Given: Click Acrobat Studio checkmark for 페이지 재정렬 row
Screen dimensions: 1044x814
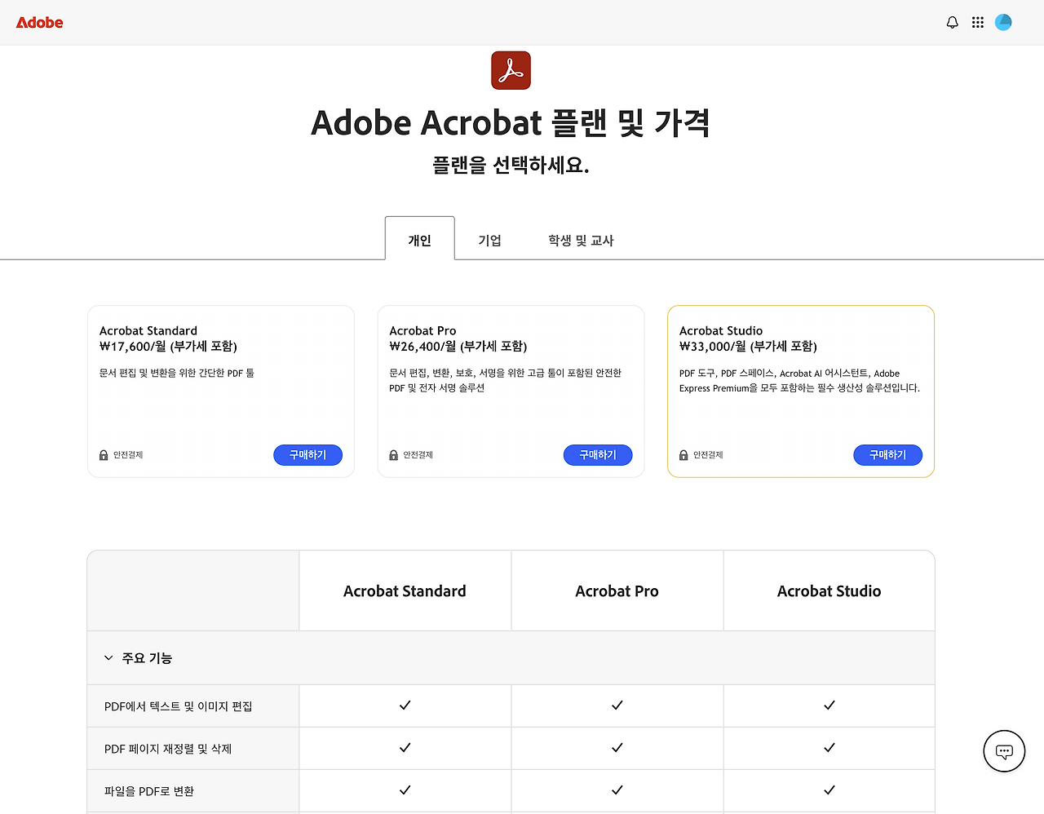Looking at the screenshot, I should (829, 748).
